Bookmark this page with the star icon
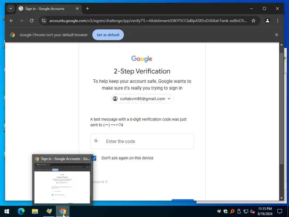289x217 pixels. tap(253, 21)
